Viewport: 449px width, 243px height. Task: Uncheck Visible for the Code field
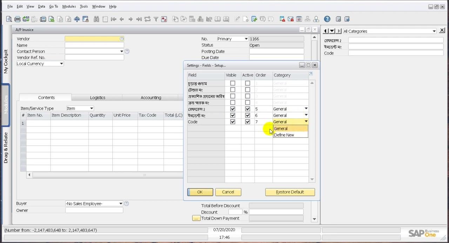tap(233, 122)
